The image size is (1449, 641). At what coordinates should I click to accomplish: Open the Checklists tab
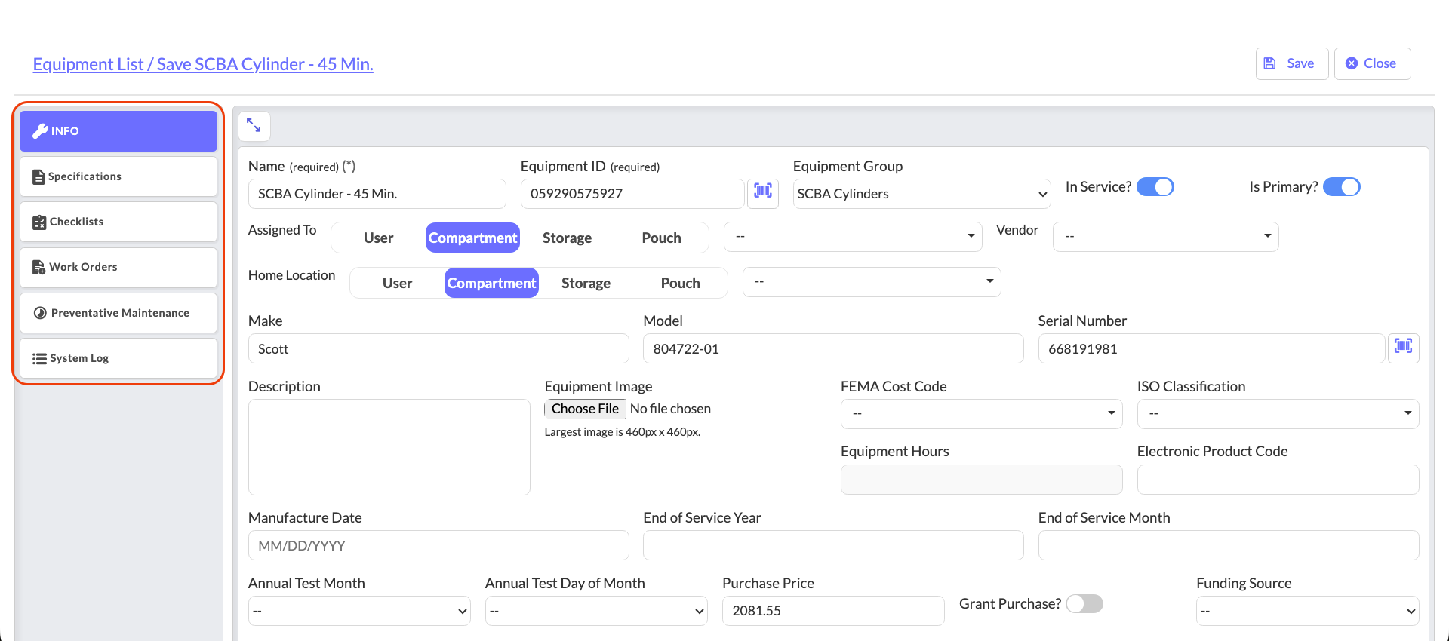tap(118, 222)
